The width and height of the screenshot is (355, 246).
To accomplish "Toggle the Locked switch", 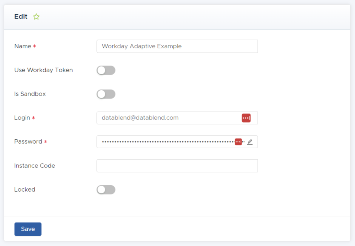I will click(106, 190).
